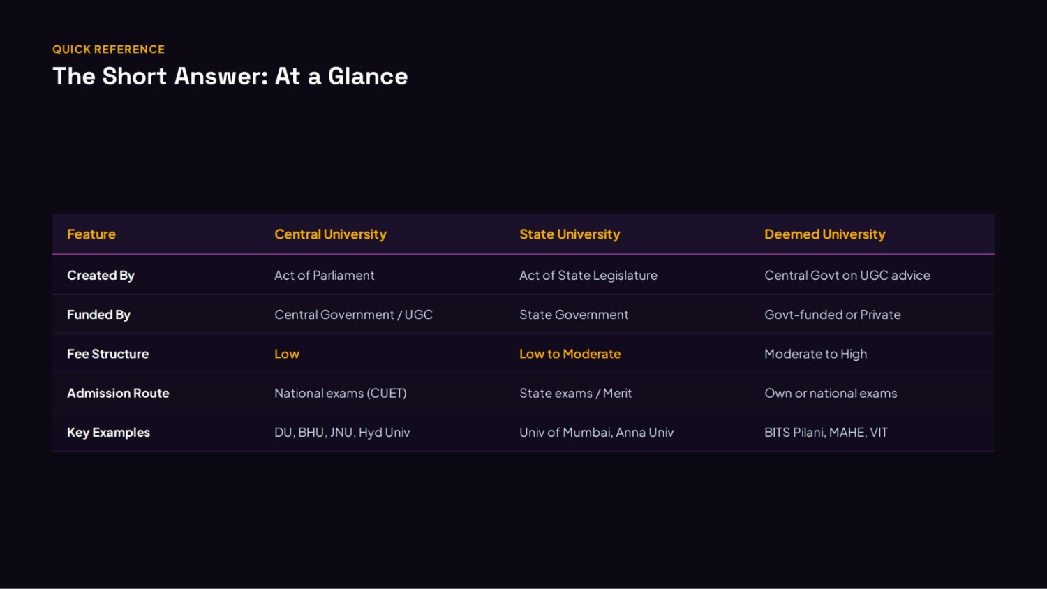Click the 'Low to Moderate' fee cell
Screen dimensions: 1047x589
click(570, 354)
